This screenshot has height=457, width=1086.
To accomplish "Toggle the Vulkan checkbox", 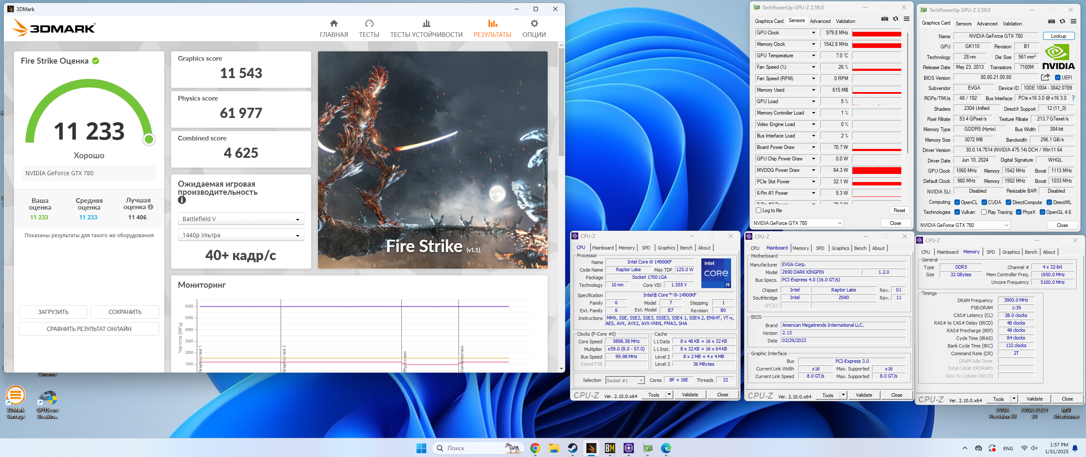I will pos(957,212).
